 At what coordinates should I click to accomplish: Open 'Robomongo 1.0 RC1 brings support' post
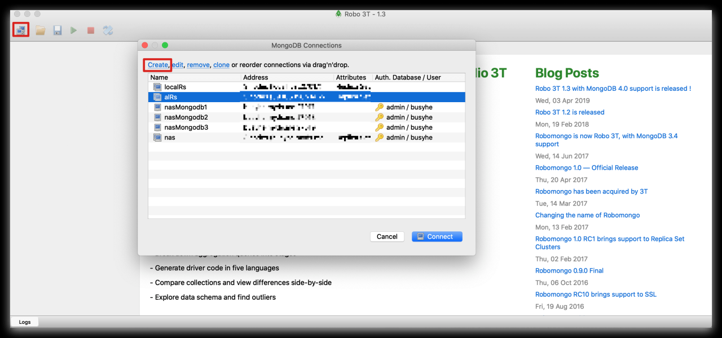[610, 243]
